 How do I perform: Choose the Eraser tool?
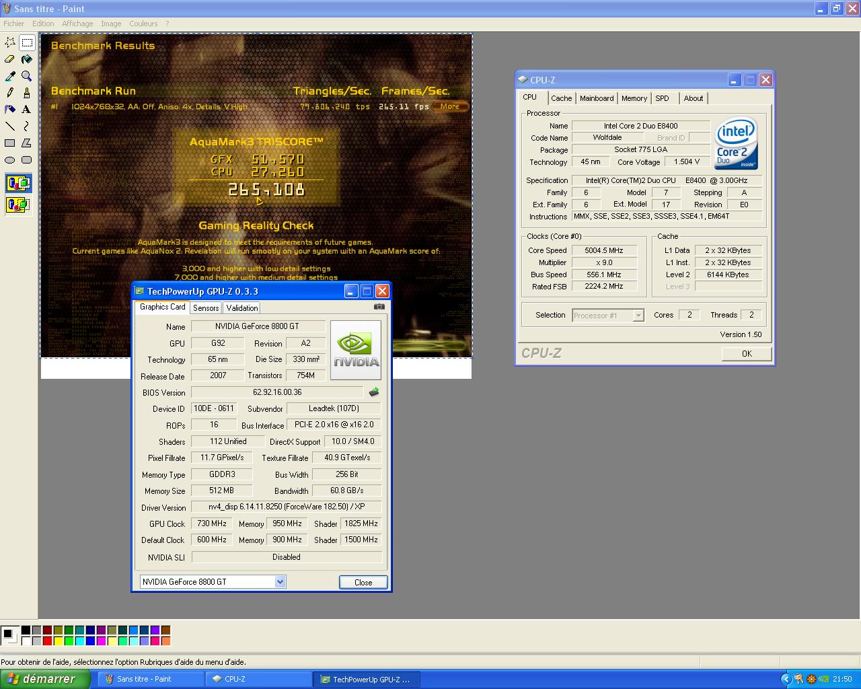click(x=10, y=59)
